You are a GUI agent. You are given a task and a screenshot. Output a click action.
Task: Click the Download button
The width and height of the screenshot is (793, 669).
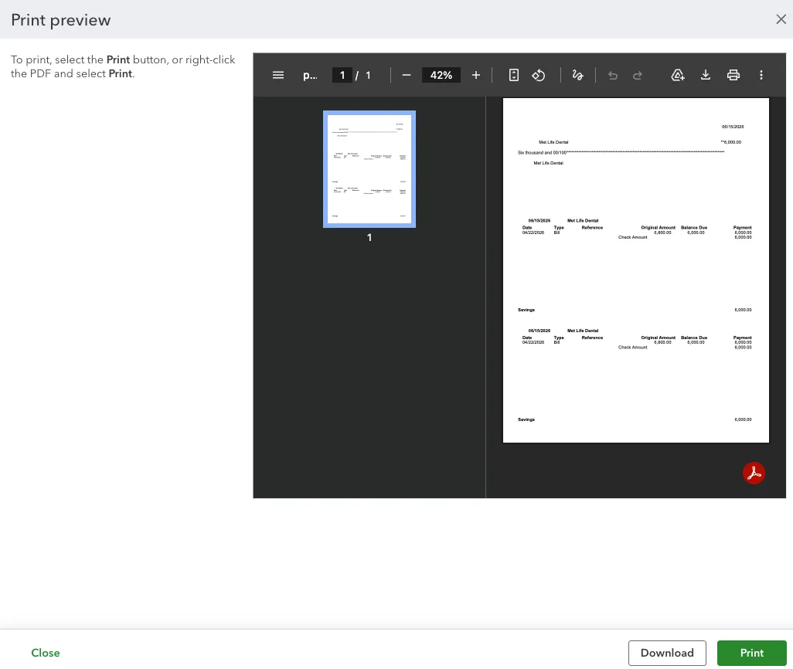(667, 653)
